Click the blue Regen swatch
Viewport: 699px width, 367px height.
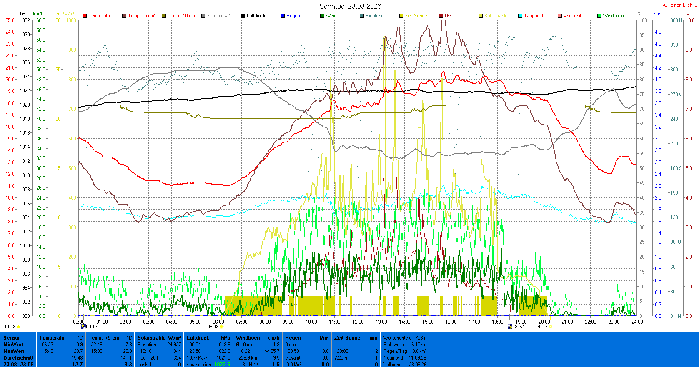[283, 16]
